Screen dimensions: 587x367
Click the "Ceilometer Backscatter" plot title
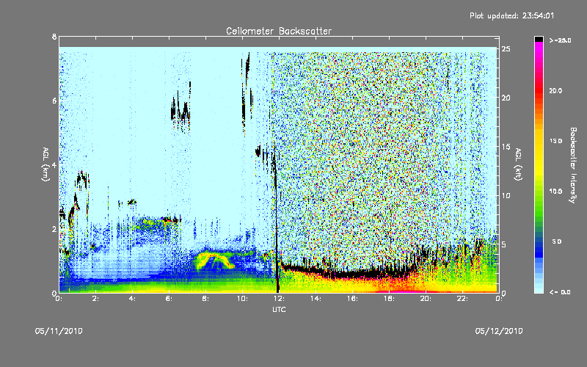279,31
